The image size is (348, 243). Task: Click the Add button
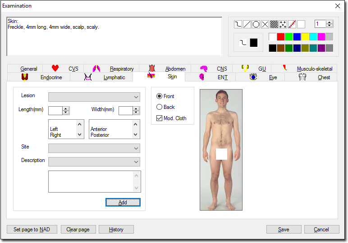(x=123, y=202)
